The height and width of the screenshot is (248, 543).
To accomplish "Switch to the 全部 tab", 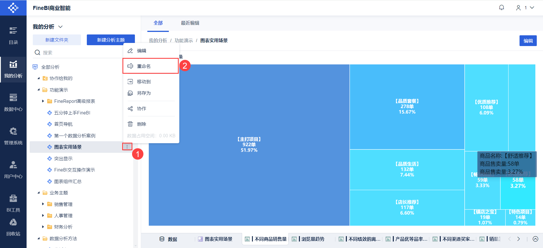I will tap(158, 23).
